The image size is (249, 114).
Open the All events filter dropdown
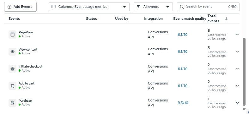point(153,7)
